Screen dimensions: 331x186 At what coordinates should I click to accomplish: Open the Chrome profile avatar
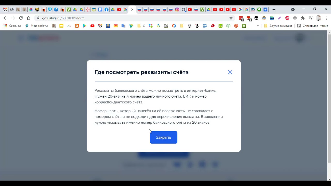(x=319, y=18)
